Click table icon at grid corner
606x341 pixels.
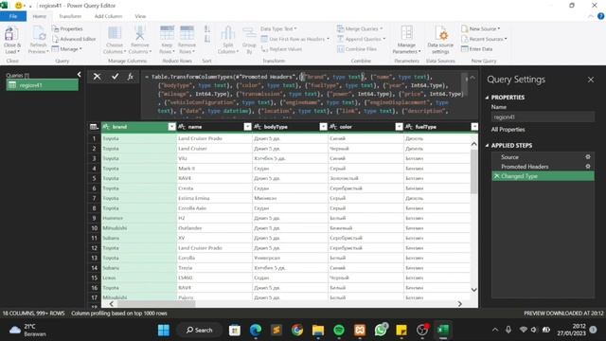pos(94,127)
